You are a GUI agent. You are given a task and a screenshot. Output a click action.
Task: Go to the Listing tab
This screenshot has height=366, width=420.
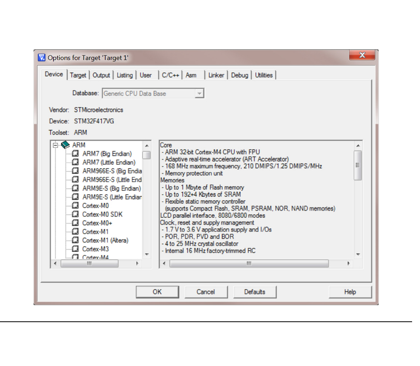coord(125,75)
